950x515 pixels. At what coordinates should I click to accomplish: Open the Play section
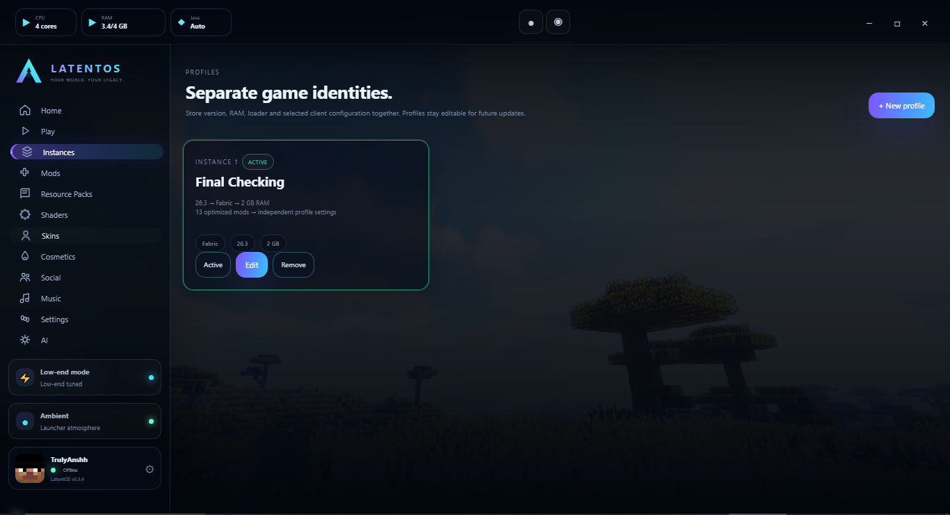tap(86, 132)
